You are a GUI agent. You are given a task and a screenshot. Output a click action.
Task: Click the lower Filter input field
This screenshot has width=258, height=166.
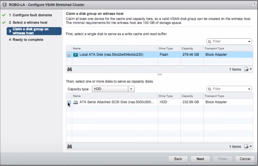[229, 89]
